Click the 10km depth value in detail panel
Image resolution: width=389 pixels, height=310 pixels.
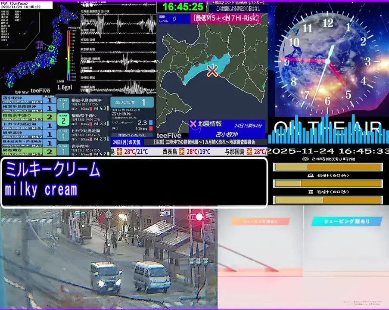[x=141, y=129]
